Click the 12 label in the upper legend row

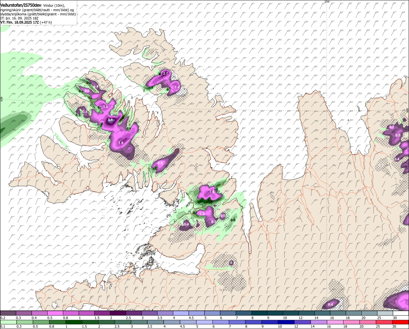click(300, 318)
